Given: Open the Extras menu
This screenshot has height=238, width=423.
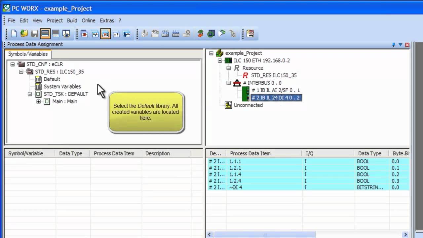Looking at the screenshot, I should tap(107, 20).
